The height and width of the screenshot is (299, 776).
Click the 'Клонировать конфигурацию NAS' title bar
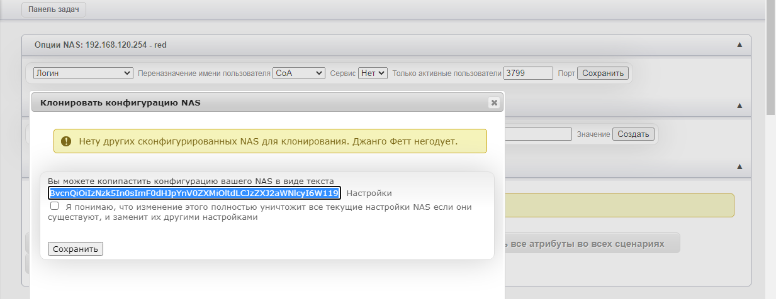(252, 102)
